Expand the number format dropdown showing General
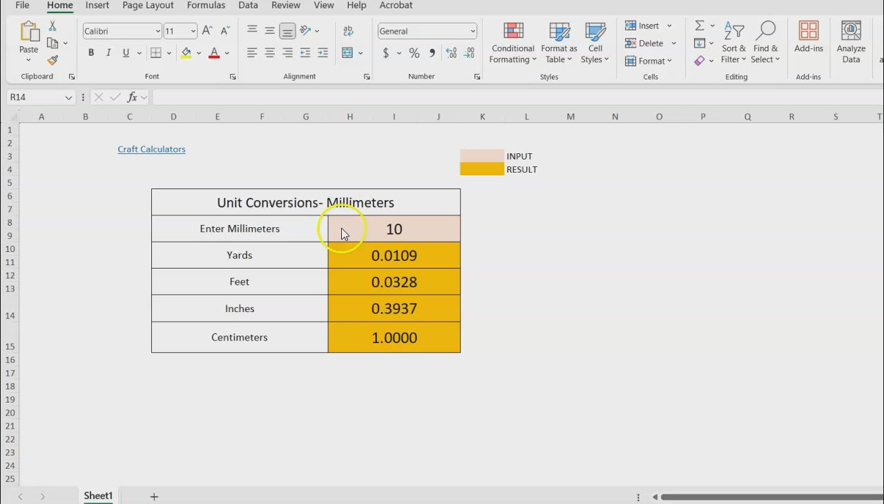 472,31
